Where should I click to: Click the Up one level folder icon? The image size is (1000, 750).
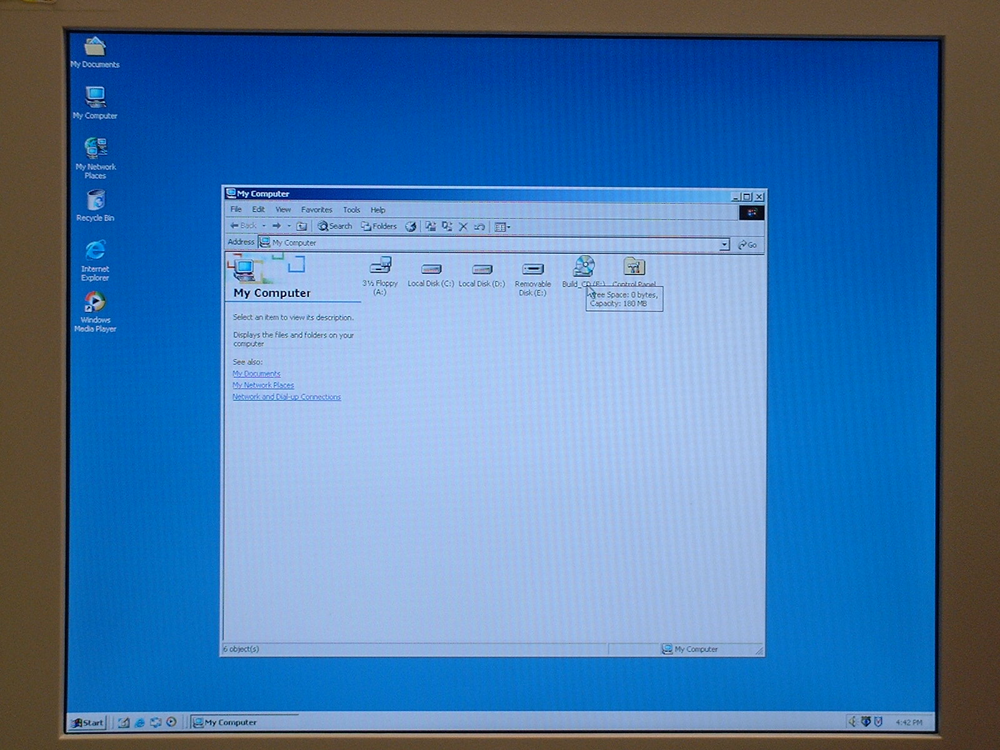pyautogui.click(x=302, y=226)
